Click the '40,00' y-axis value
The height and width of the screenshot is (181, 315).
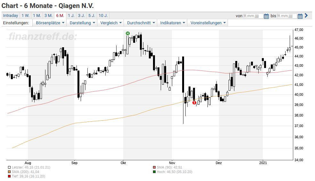pos(299,94)
